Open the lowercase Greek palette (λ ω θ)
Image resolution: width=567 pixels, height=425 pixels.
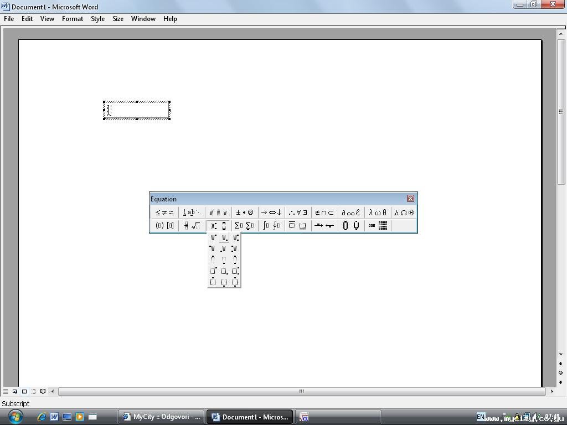(x=378, y=212)
